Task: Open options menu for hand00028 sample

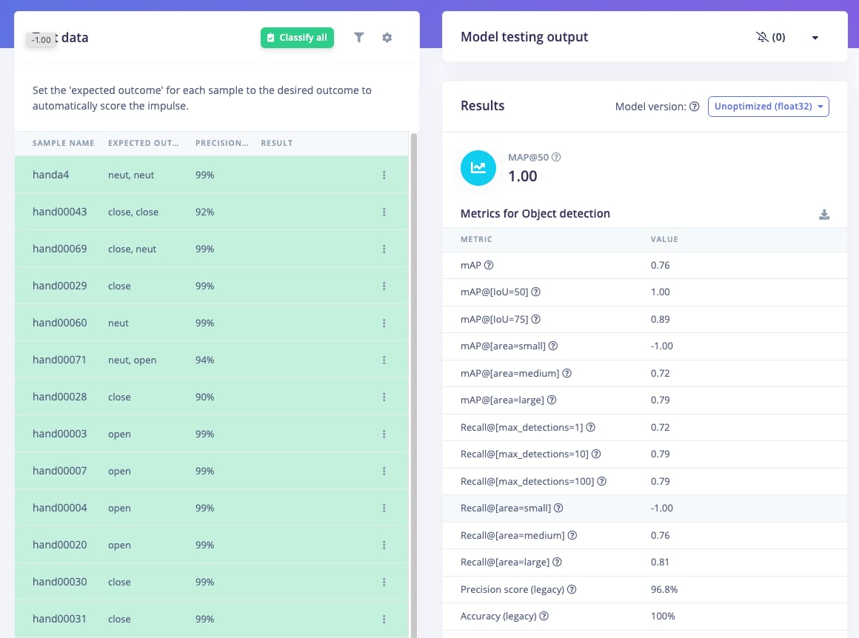Action: pyautogui.click(x=384, y=397)
